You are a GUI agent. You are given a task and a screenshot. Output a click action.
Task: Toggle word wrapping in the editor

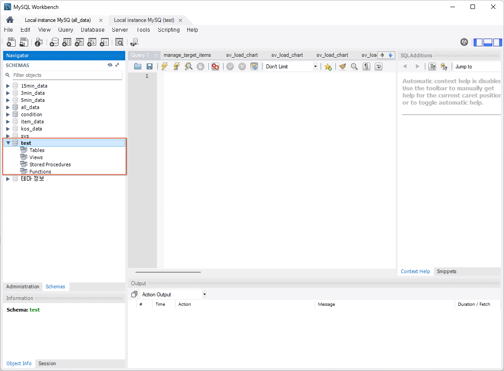coord(379,67)
